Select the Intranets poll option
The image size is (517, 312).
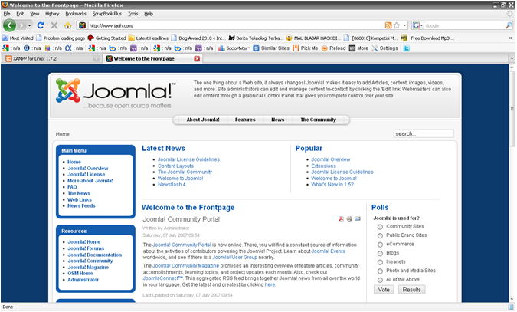pos(380,262)
